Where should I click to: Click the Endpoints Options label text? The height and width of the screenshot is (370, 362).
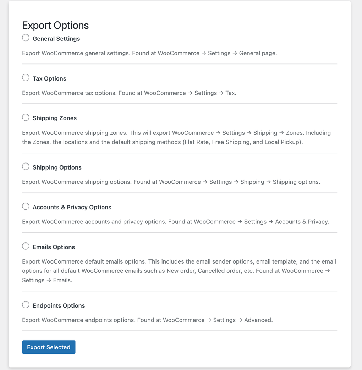59,305
